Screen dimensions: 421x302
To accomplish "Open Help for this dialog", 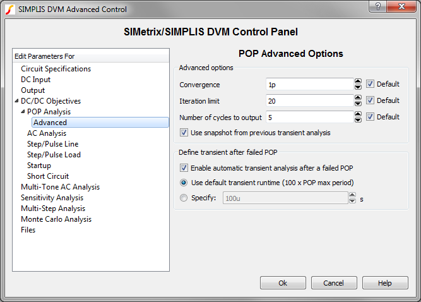I will 385,283.
